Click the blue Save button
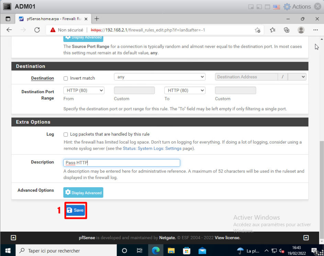Viewport: 324px width, 256px height. tap(75, 210)
